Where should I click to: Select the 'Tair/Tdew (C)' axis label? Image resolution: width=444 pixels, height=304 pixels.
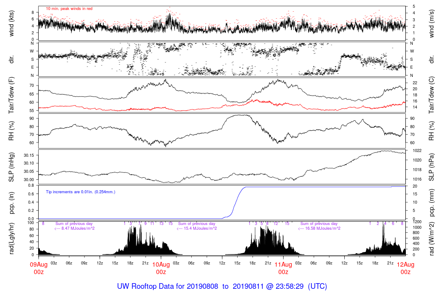click(431, 95)
